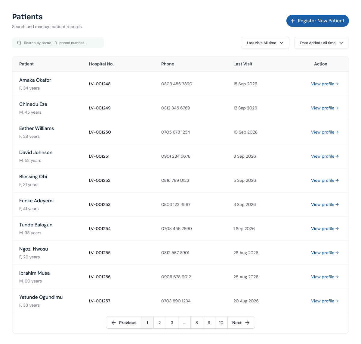Go to the Previous page
This screenshot has width=361, height=344.
coord(124,323)
